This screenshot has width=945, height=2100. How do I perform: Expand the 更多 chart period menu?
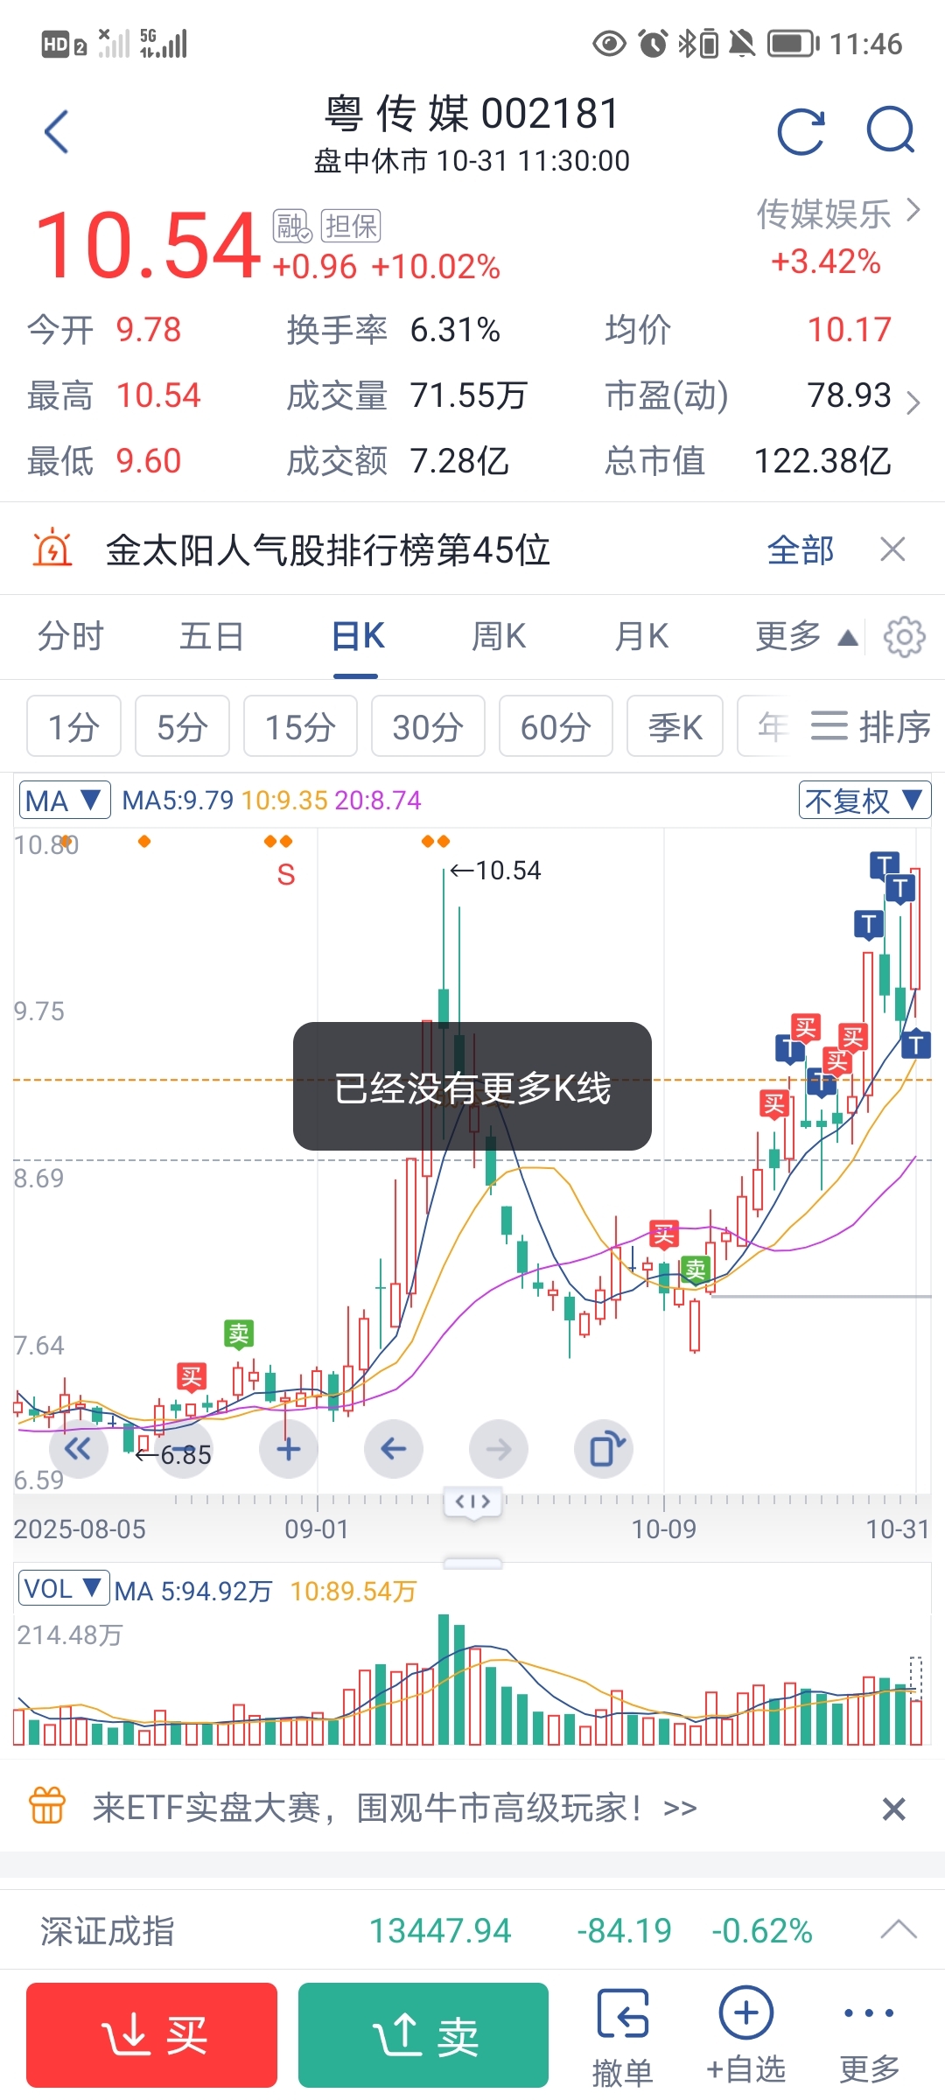(x=806, y=637)
